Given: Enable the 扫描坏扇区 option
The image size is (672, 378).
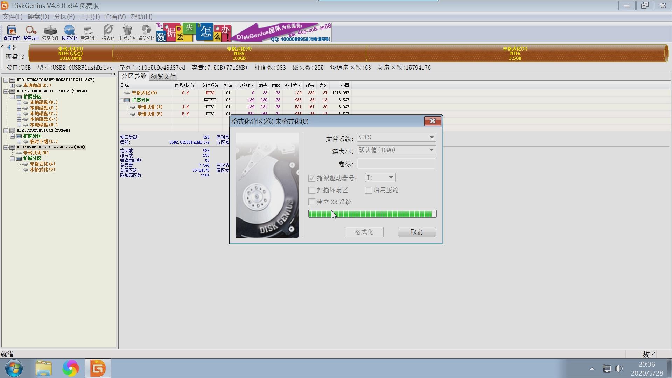Looking at the screenshot, I should tap(311, 190).
